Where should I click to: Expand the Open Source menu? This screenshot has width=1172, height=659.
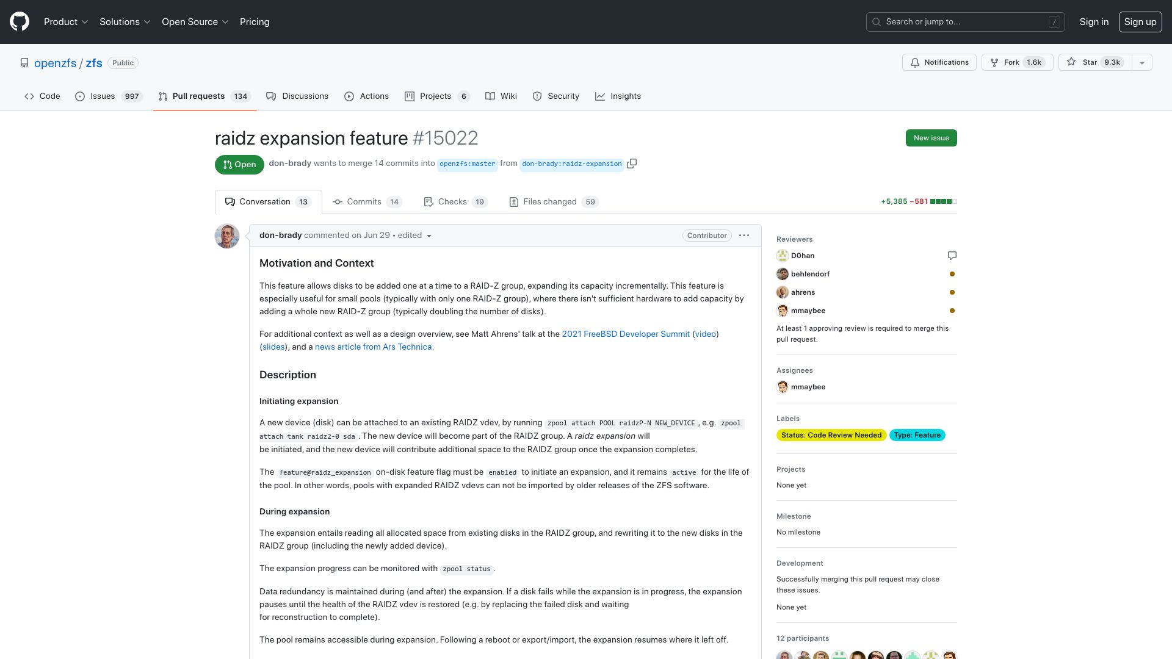[x=195, y=22]
